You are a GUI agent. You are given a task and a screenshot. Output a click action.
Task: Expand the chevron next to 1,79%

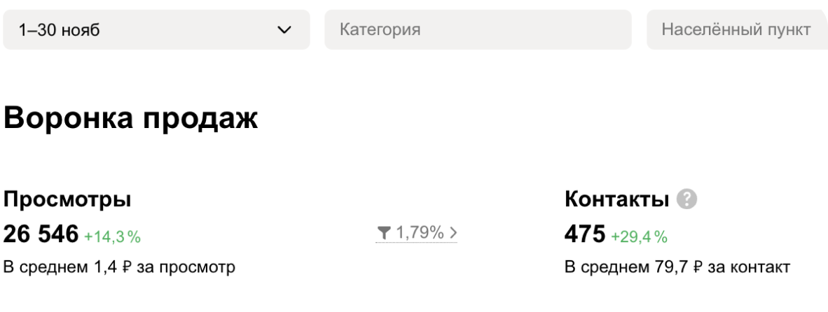pyautogui.click(x=453, y=233)
